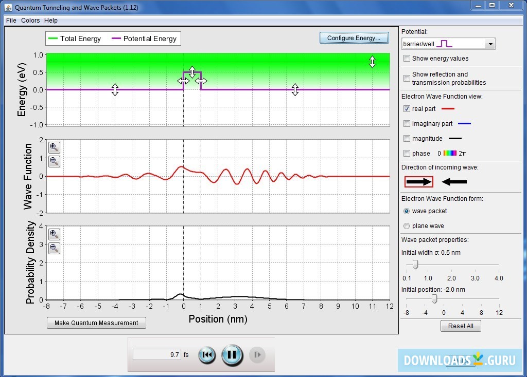The image size is (527, 377).
Task: Open the Potential dropdown menu
Action: [x=490, y=43]
